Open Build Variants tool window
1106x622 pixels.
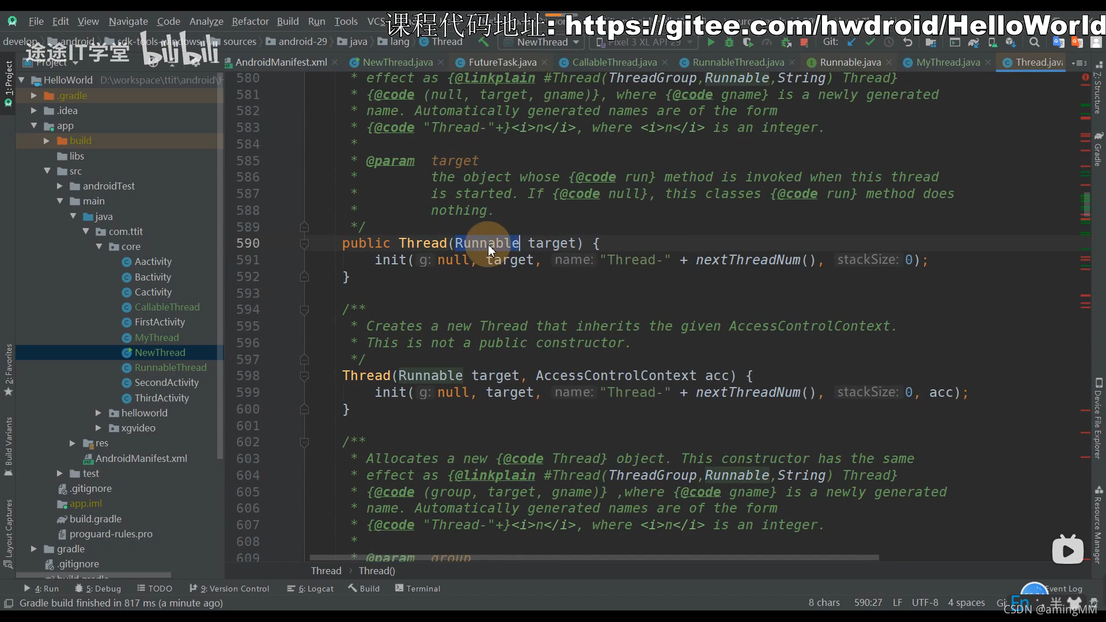click(x=8, y=446)
